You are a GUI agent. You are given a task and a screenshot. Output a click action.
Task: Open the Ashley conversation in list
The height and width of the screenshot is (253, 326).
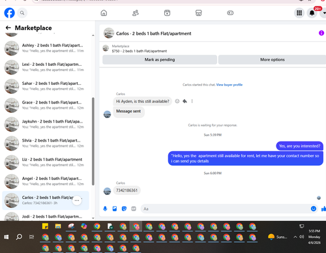coord(46,48)
